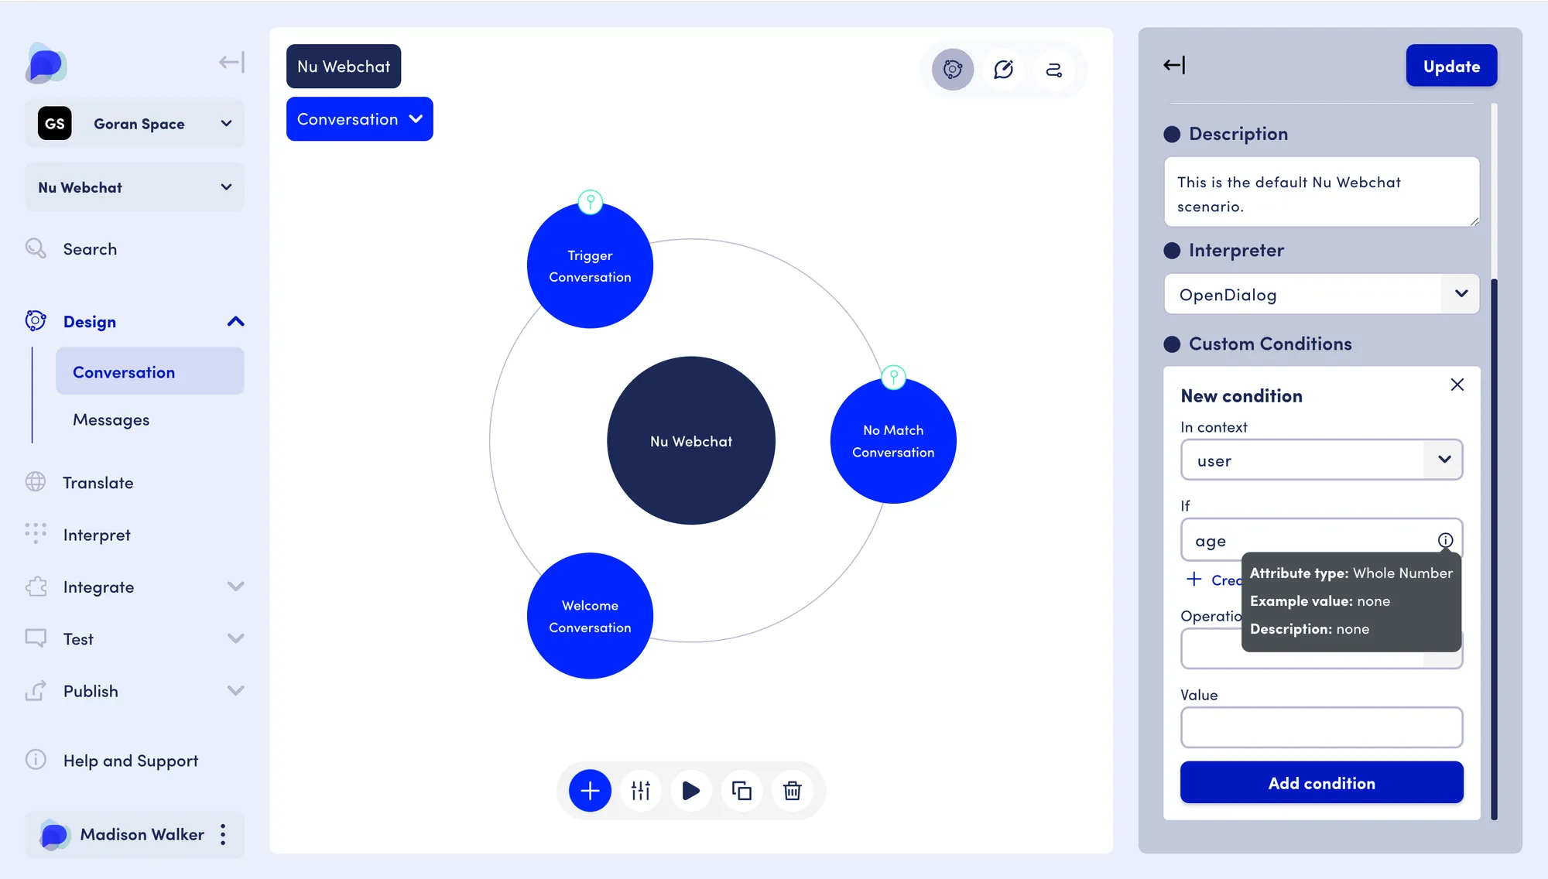This screenshot has height=879, width=1548.
Task: Click the Translate globe icon
Action: (x=36, y=482)
